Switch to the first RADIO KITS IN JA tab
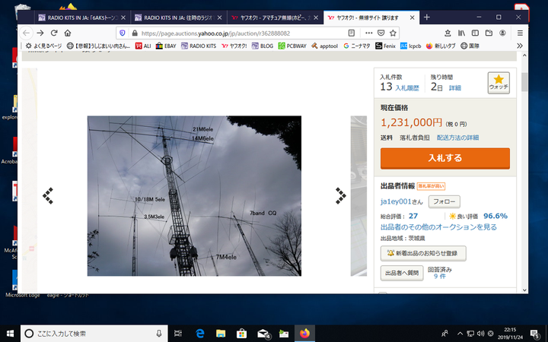This screenshot has height=342, width=548. 82,17
